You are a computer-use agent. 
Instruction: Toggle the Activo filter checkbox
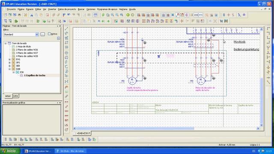tap(49, 34)
